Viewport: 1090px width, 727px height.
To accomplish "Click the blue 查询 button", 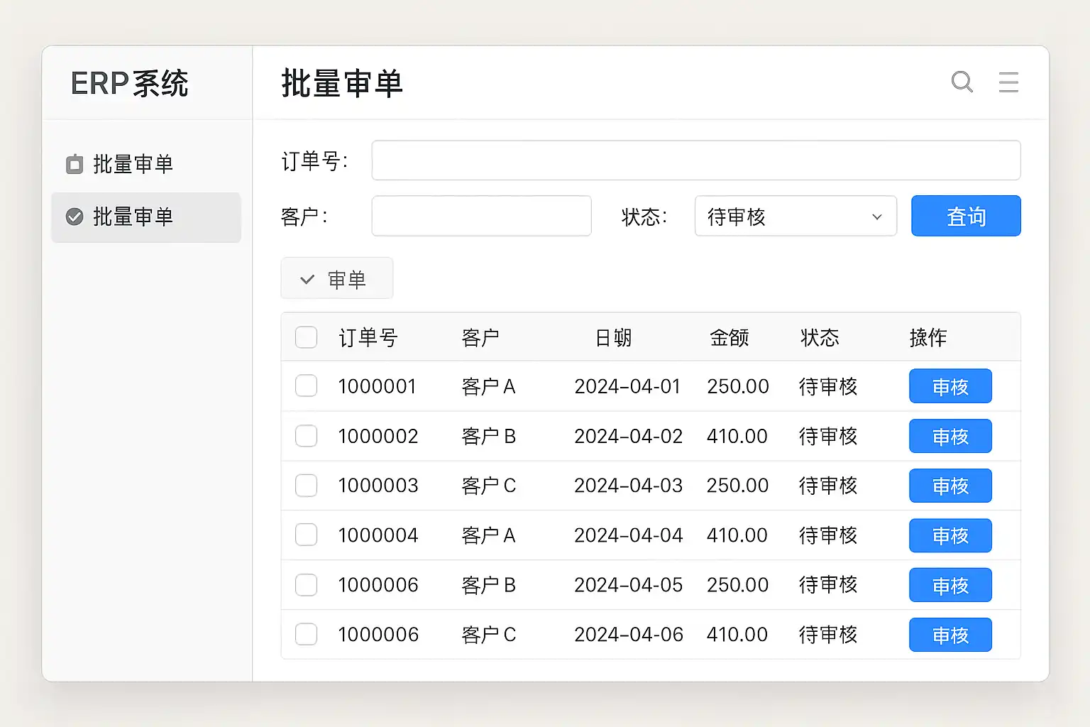I will [x=965, y=216].
